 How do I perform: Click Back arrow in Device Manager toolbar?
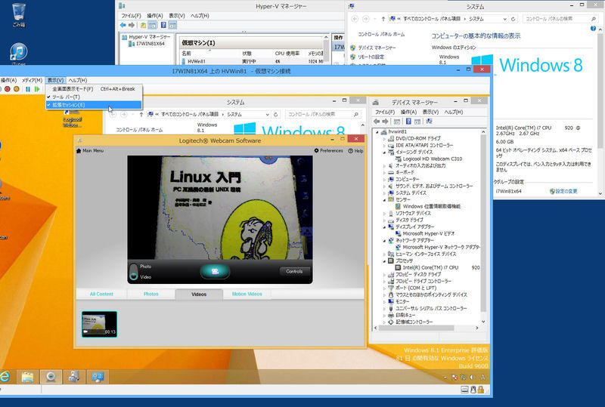click(x=377, y=122)
